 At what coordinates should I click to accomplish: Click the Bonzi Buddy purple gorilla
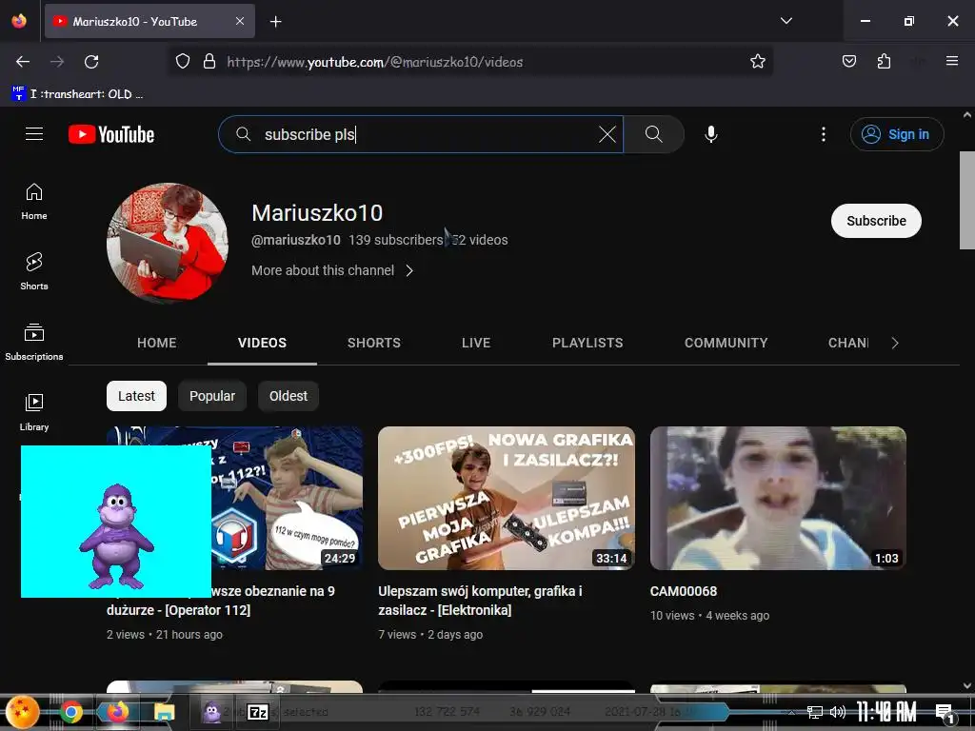point(116,536)
